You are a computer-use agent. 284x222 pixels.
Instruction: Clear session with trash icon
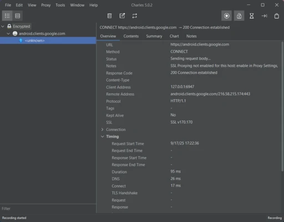pyautogui.click(x=109, y=16)
